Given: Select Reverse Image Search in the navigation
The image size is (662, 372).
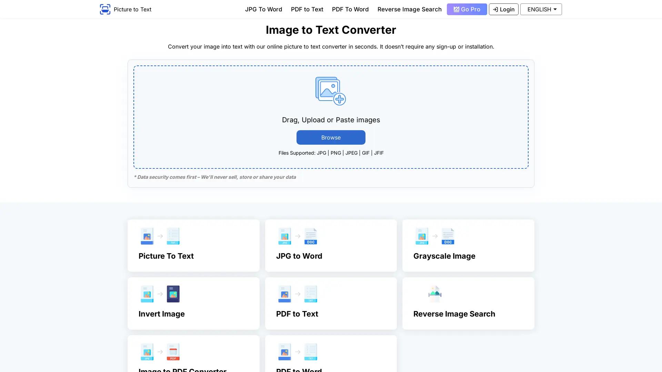Looking at the screenshot, I should (x=409, y=9).
